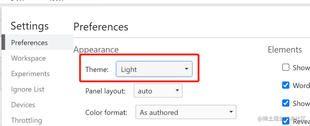The width and height of the screenshot is (310, 126).
Task: Click the "Panel layout:" label
Action: tap(105, 91)
